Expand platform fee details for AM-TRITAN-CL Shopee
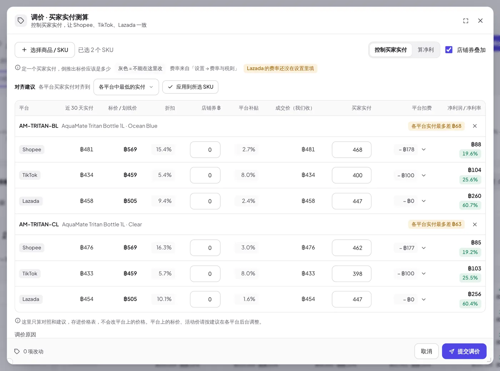Viewport: 500px width, 371px height. 424,248
